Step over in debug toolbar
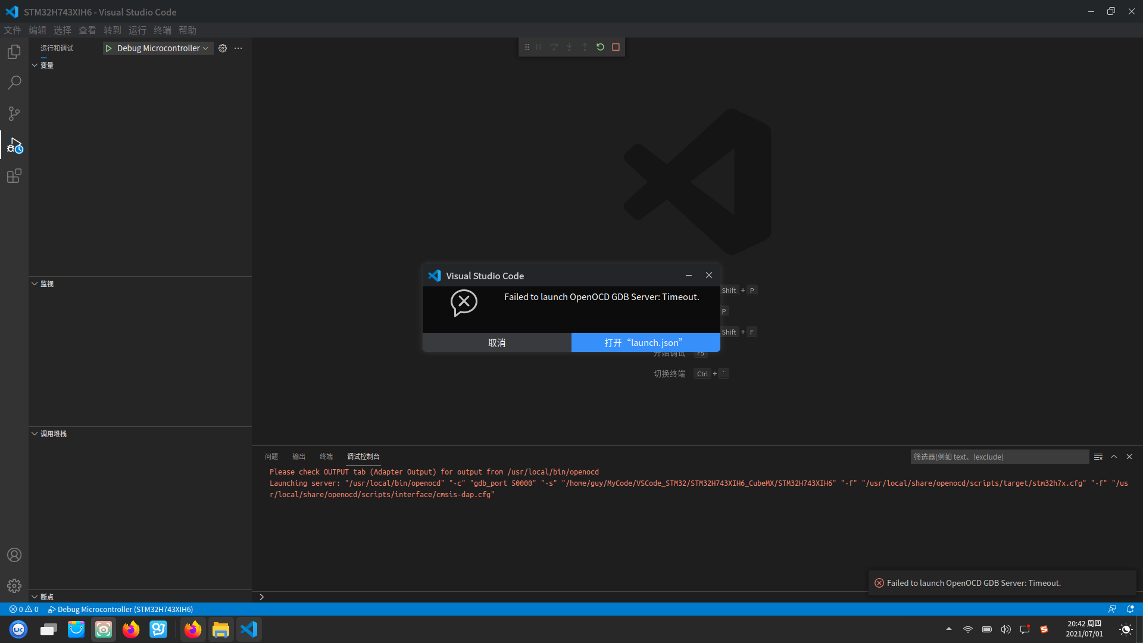1143x643 pixels. click(554, 47)
